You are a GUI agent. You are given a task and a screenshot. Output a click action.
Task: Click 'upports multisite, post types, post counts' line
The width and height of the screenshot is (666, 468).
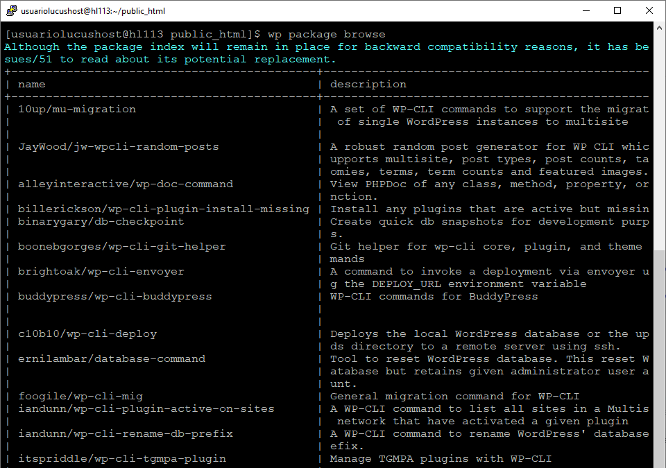(x=490, y=159)
